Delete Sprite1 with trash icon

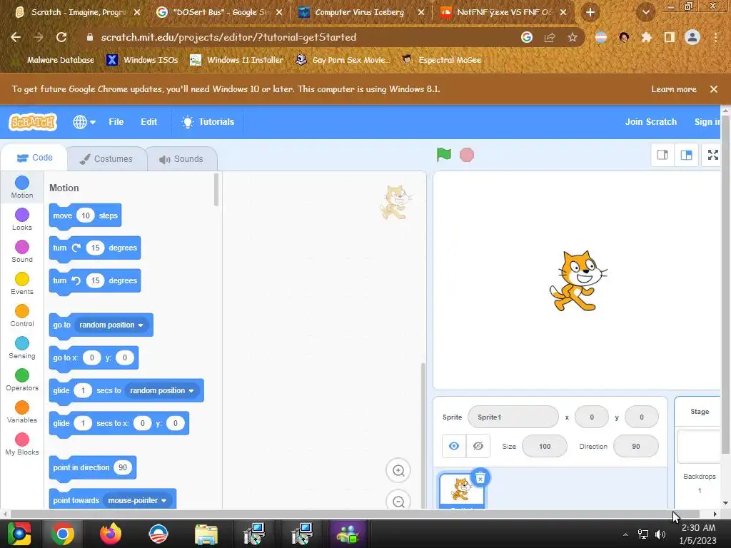480,477
